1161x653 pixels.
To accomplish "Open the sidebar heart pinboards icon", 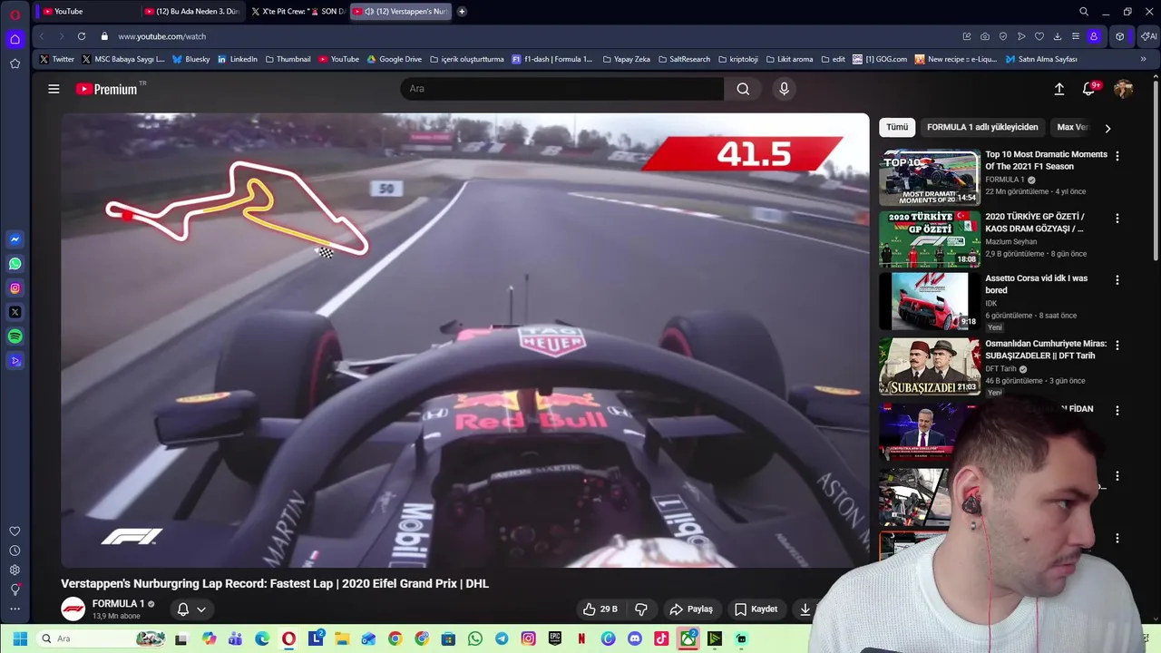I will [15, 531].
